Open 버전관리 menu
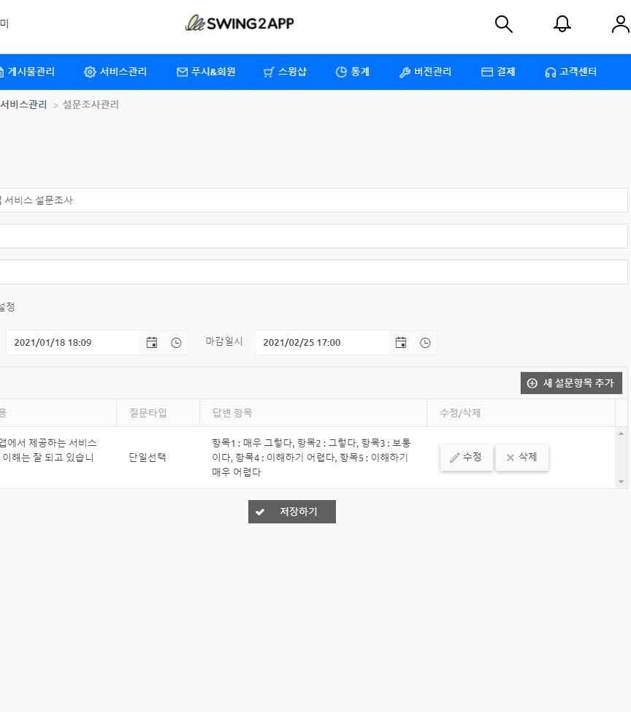 [425, 72]
